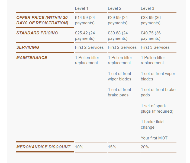Select the £39.68 standard price
This screenshot has width=190, height=163.
click(118, 36)
